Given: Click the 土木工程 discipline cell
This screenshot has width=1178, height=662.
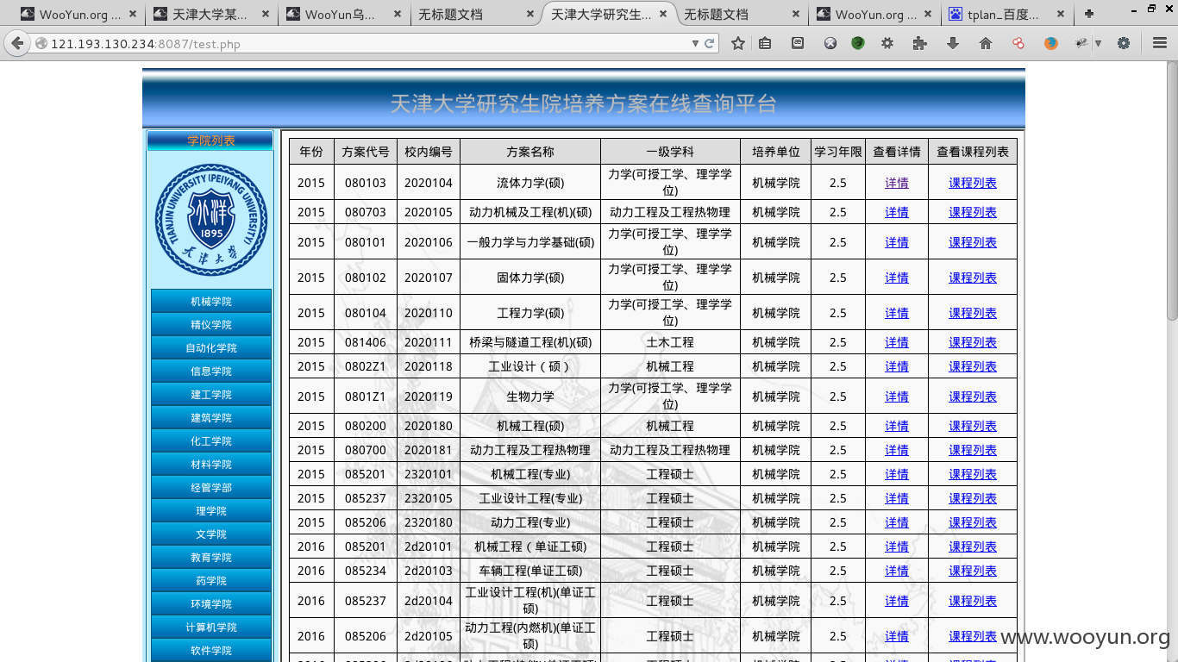Looking at the screenshot, I should (x=670, y=342).
